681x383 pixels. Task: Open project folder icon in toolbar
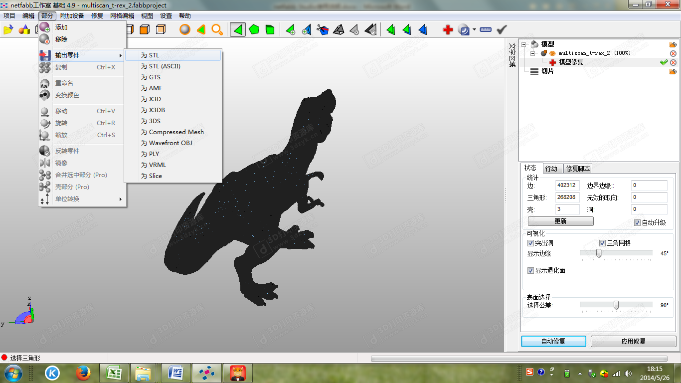coord(8,30)
